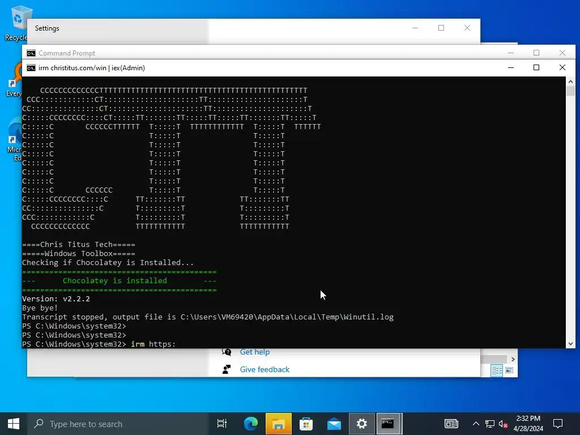Show hidden system tray icons

pos(476,424)
